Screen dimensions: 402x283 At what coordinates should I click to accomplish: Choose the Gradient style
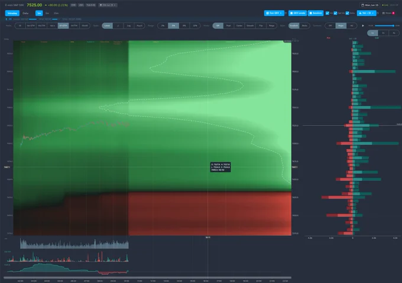pyautogui.click(x=294, y=25)
